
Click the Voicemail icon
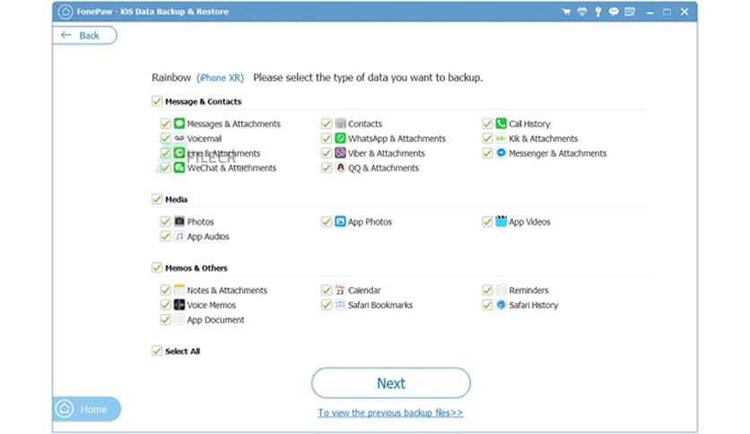point(179,138)
